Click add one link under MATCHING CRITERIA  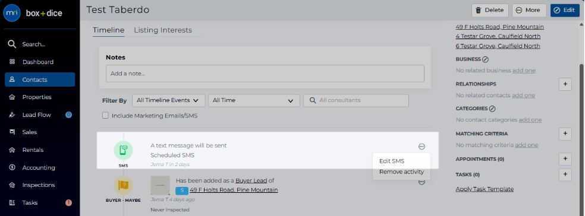tap(526, 145)
